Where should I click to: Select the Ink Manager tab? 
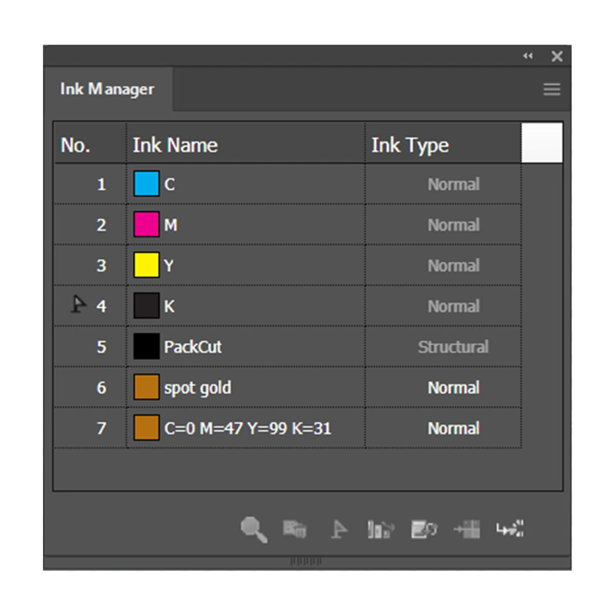pos(108,89)
